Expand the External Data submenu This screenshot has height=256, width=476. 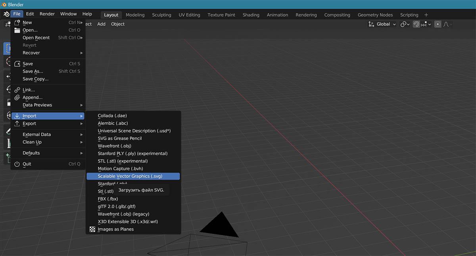tap(48, 135)
